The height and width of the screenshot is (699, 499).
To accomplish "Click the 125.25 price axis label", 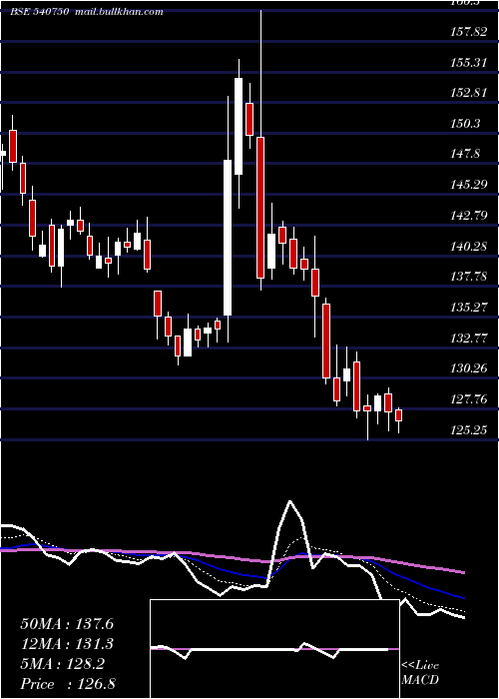I will click(468, 429).
